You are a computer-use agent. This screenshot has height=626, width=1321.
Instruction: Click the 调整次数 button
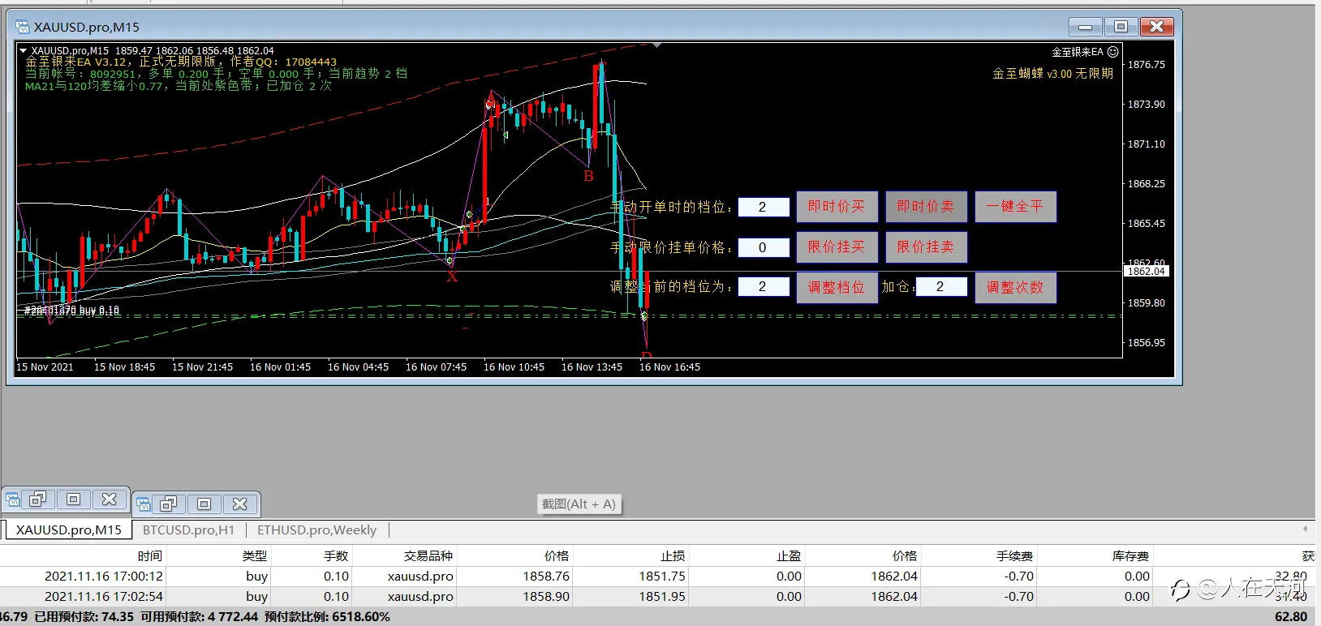[x=1015, y=287]
